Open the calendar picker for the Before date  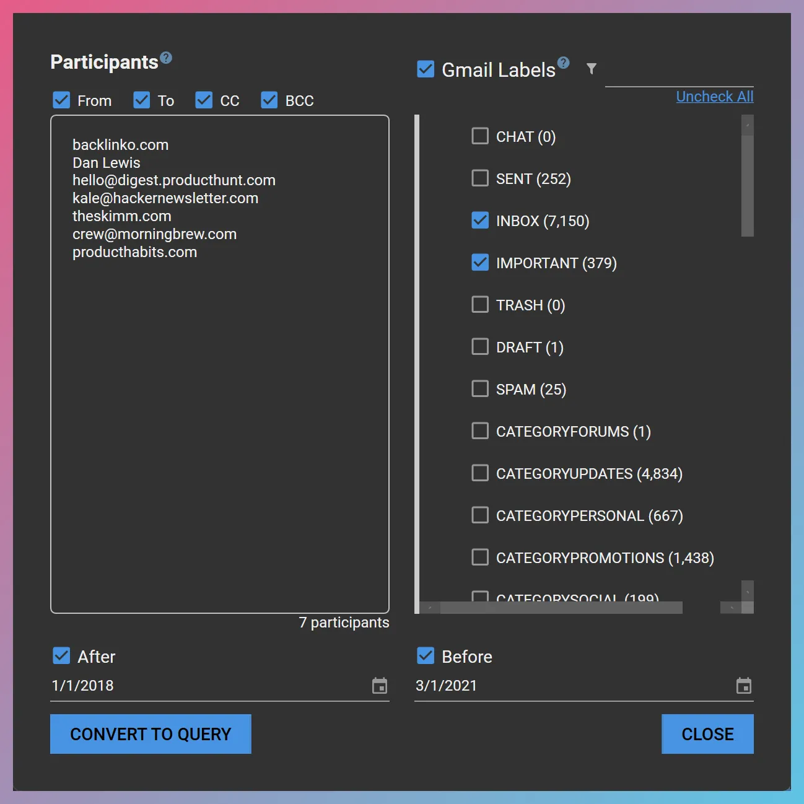point(744,686)
